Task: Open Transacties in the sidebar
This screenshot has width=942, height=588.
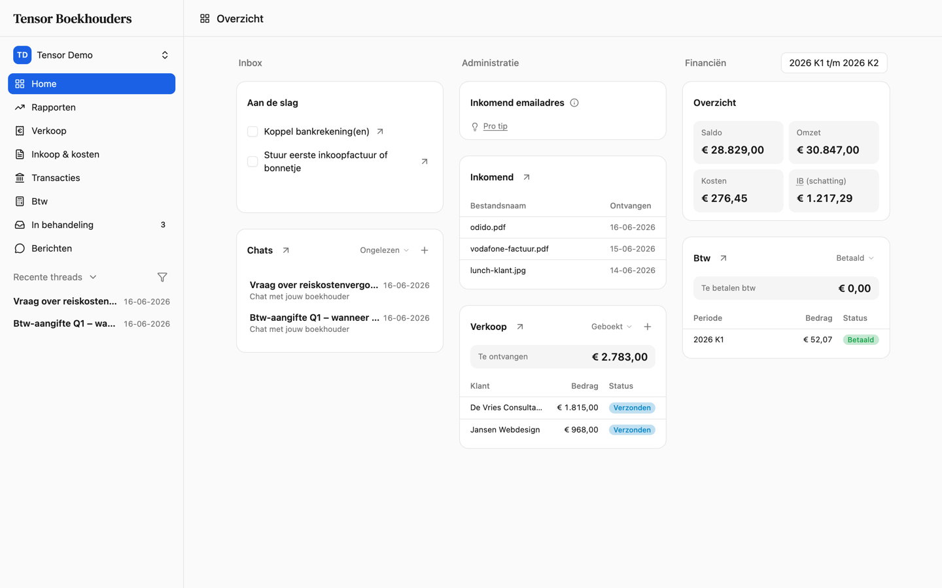Action: click(x=92, y=178)
